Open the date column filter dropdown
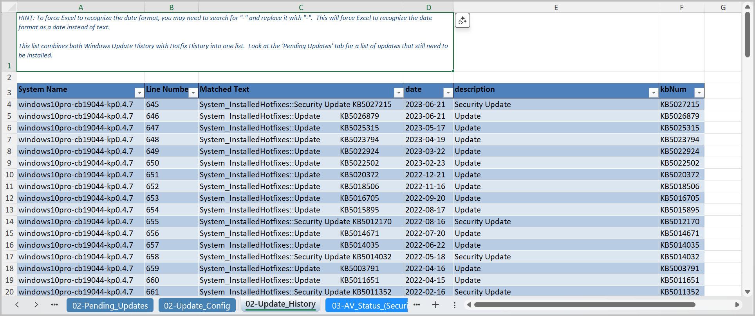 (448, 93)
